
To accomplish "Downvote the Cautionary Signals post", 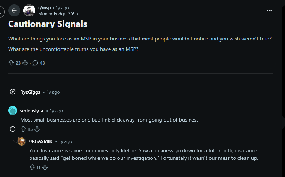I will tap(25, 63).
